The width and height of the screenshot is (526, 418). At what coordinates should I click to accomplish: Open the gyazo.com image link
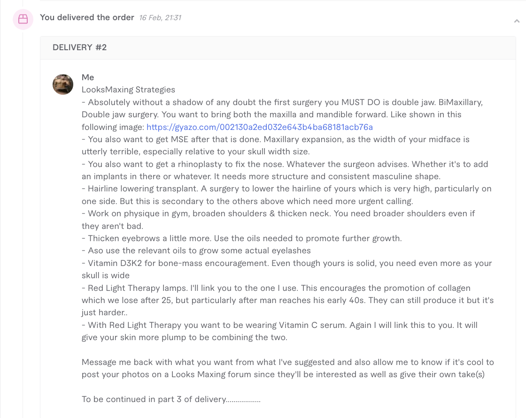click(x=260, y=127)
